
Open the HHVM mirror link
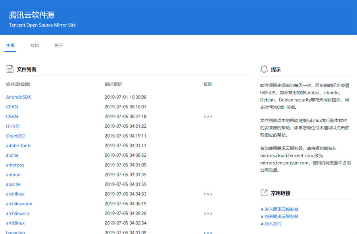coord(13,126)
